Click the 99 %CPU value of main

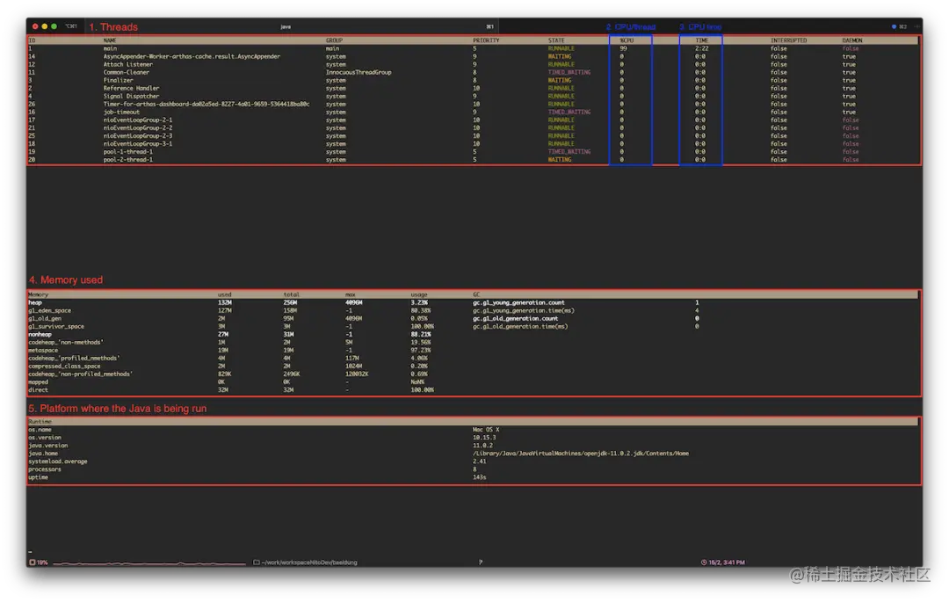623,48
